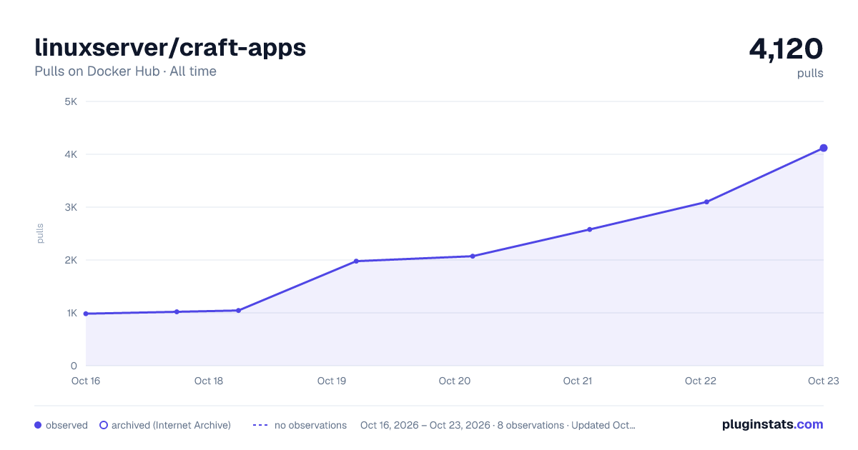This screenshot has height=450, width=858.
Task: Click the 4,120 total pulls figure
Action: [x=786, y=49]
